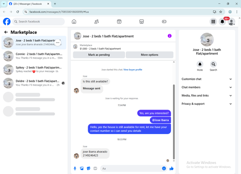The width and height of the screenshot is (241, 174).
Task: Open Friends icon in top navigation
Action: pos(96,22)
